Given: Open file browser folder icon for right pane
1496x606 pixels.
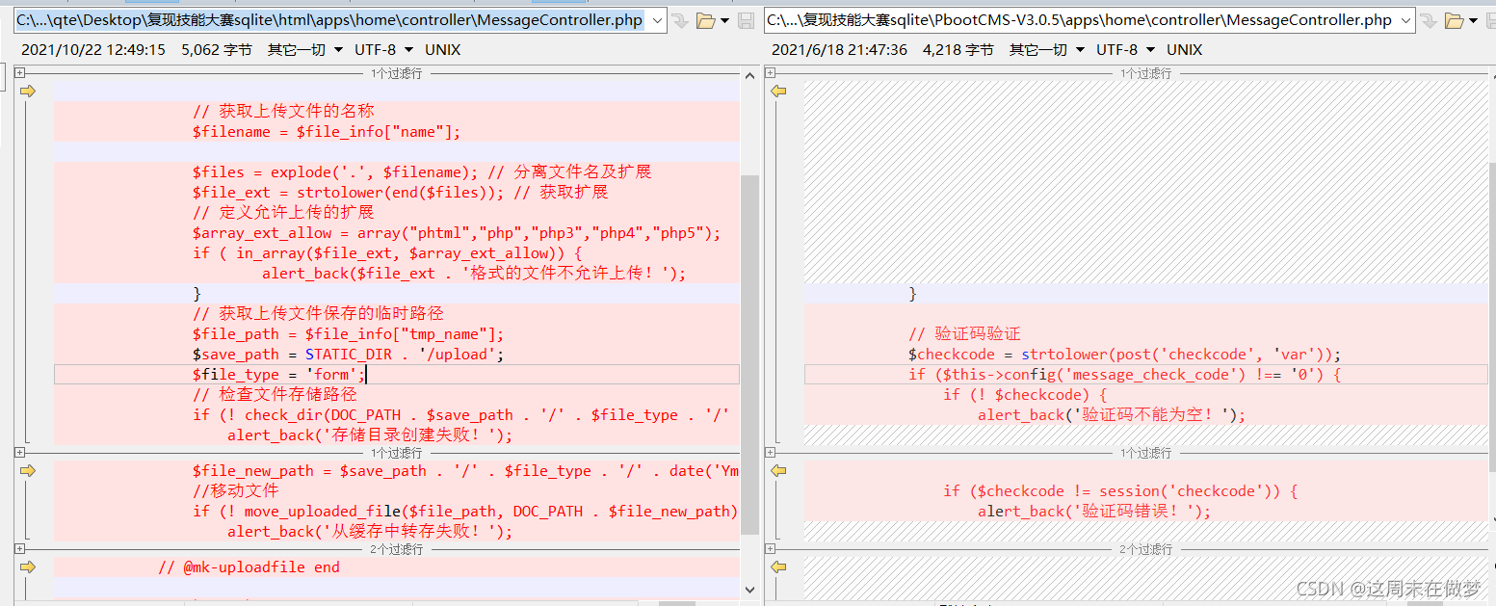Looking at the screenshot, I should 1455,20.
